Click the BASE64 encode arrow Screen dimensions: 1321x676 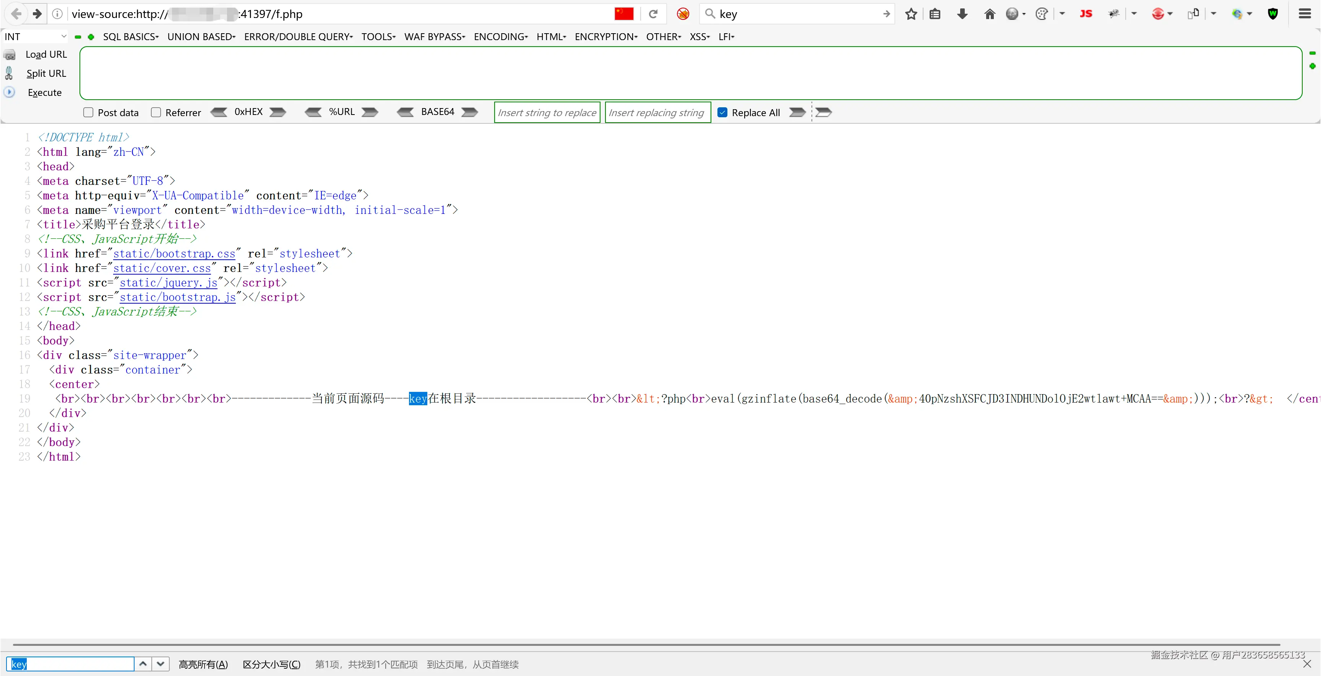tap(469, 112)
